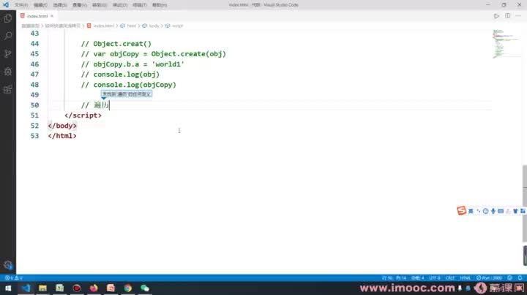Open the Extensions view

coord(8,89)
